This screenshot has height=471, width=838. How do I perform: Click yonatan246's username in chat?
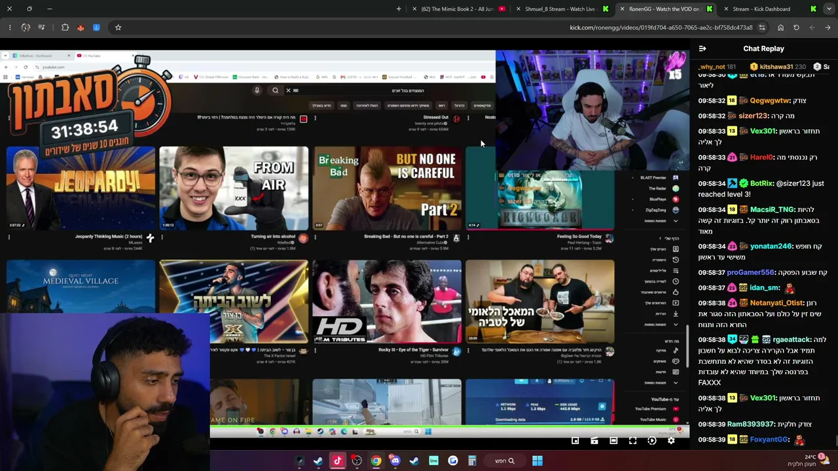tap(771, 247)
